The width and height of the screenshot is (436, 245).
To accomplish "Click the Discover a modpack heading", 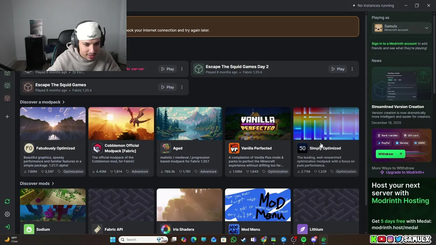I will (x=40, y=102).
